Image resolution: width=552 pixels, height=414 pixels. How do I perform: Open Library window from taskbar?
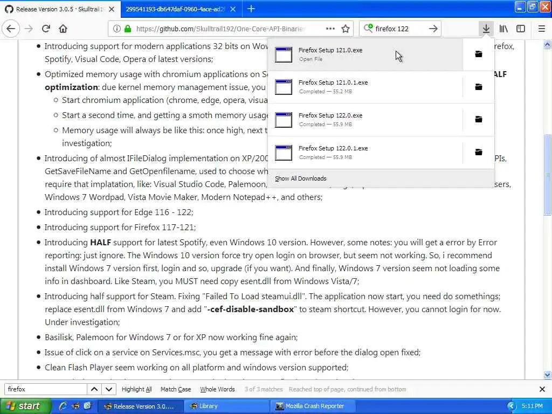pos(226,406)
